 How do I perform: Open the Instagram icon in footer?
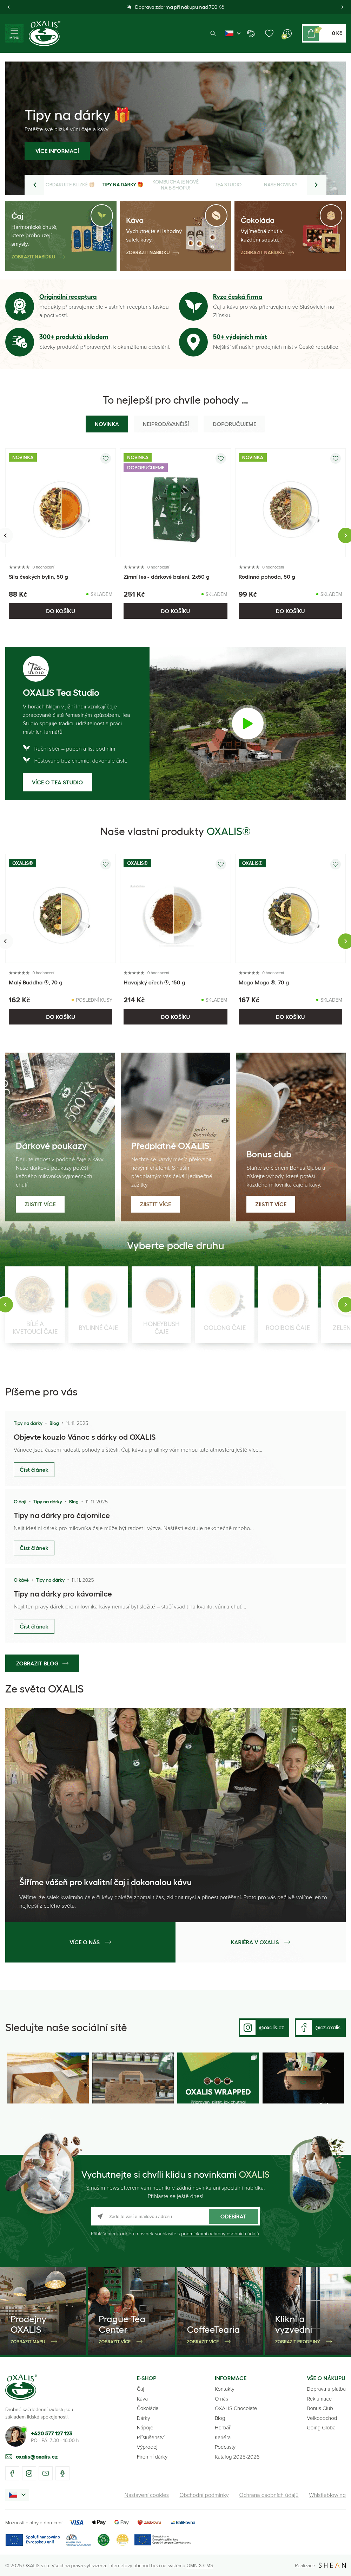[29, 2473]
